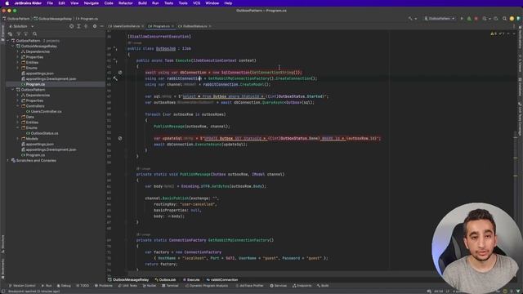Click the OutboxJob class name in code
Screen dimensions: 523x294
(166, 49)
